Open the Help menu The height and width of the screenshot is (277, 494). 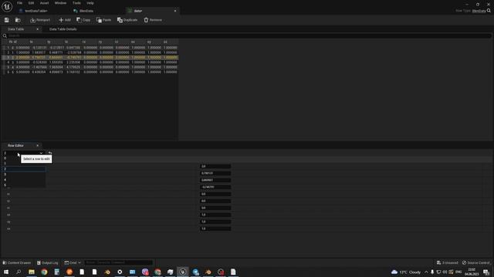click(x=90, y=3)
